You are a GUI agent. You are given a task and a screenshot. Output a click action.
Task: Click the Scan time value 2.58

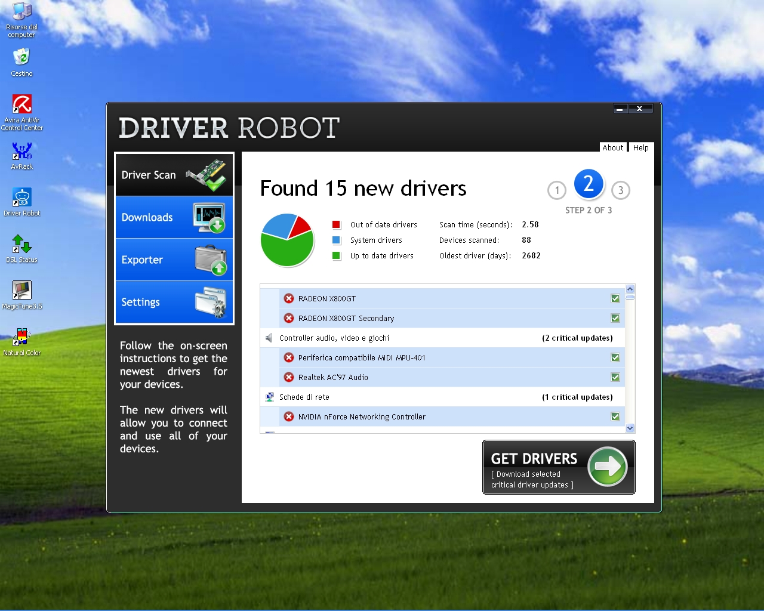point(530,224)
